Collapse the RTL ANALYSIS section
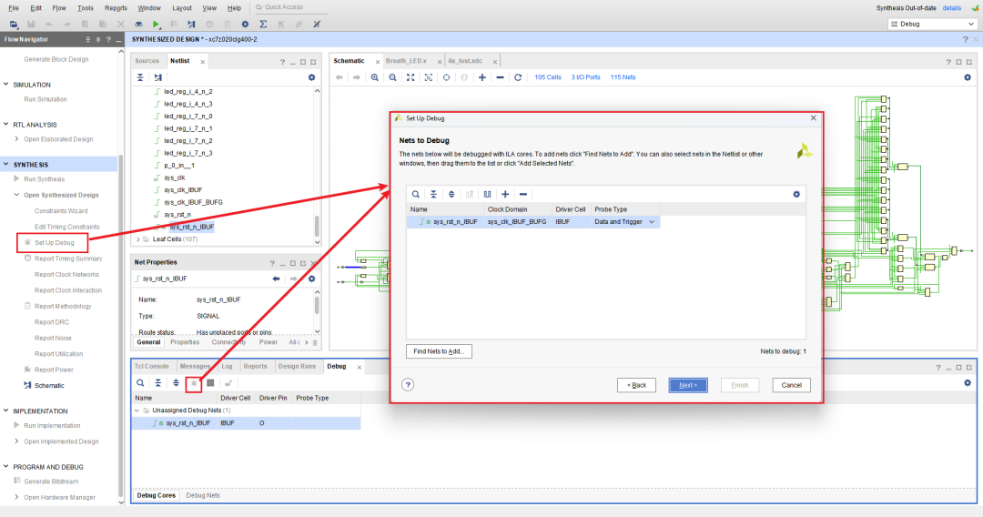 pos(6,125)
